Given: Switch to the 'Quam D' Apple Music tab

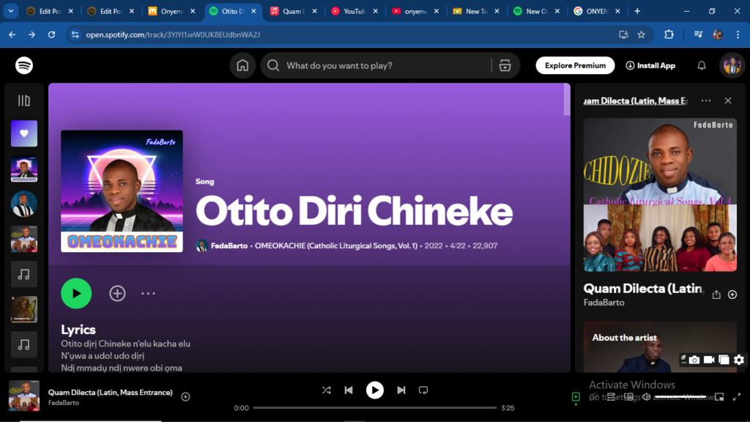Looking at the screenshot, I should (x=293, y=11).
